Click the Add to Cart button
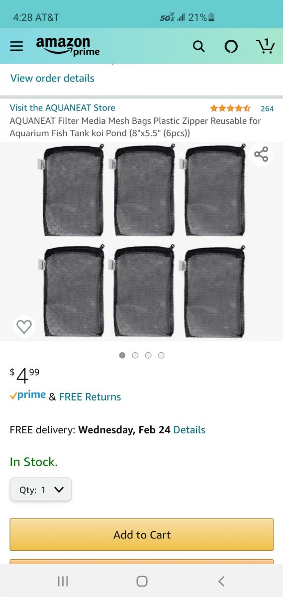The image size is (283, 597). [x=142, y=535]
